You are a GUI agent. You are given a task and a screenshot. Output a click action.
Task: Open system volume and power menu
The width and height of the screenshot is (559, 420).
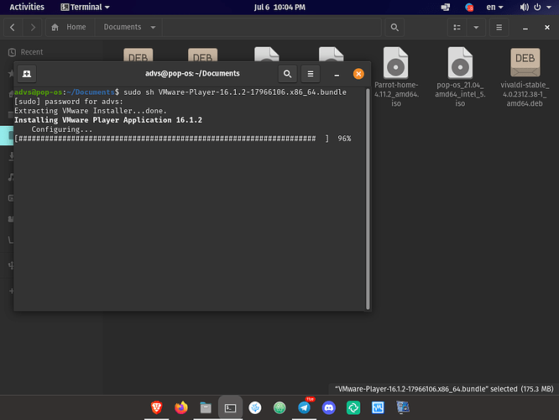click(535, 7)
